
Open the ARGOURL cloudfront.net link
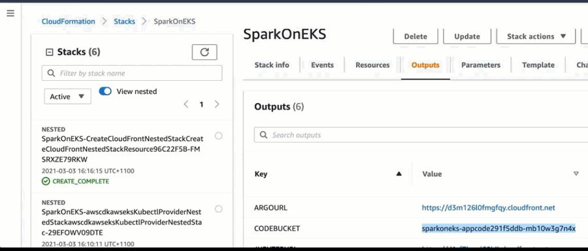488,207
